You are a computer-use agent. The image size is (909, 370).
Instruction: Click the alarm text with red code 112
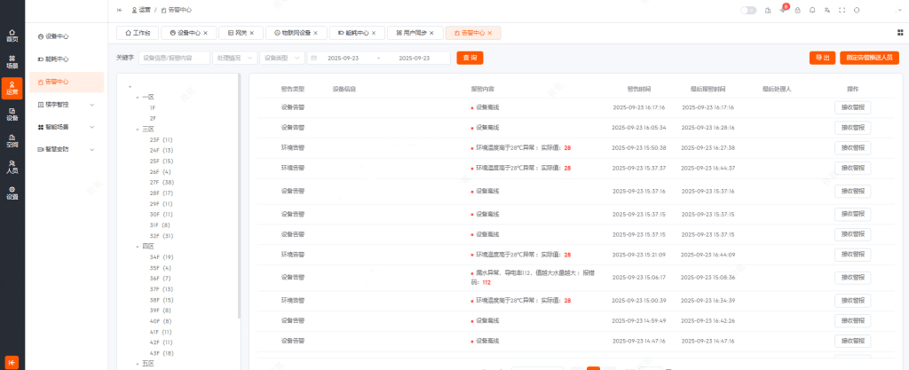(x=533, y=278)
